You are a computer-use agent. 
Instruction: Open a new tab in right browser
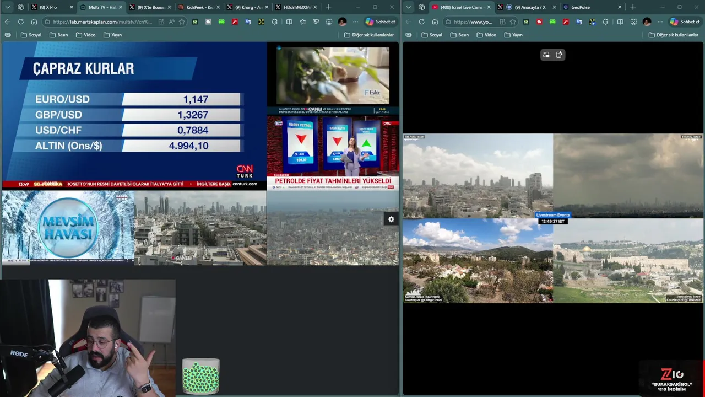(x=632, y=7)
